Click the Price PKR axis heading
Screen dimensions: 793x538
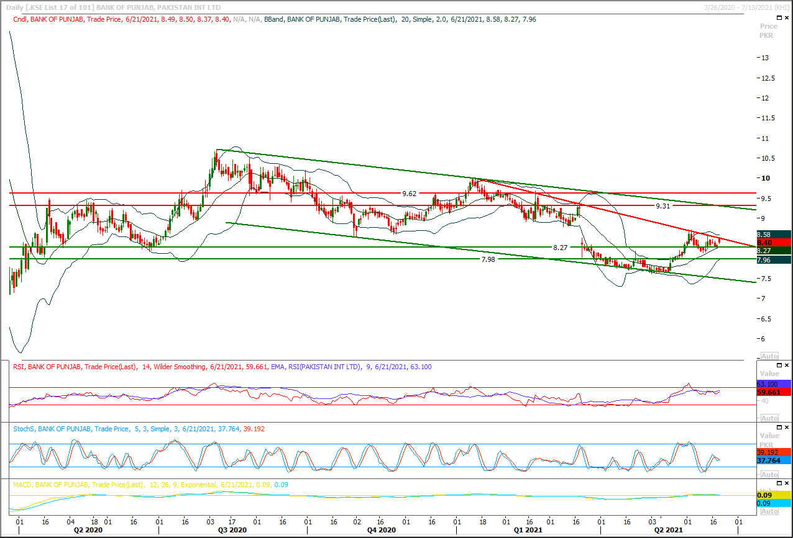pyautogui.click(x=769, y=31)
